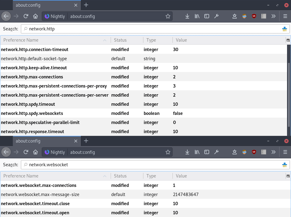Open developer wrench tools in the lower window
The height and width of the screenshot is (217, 291).
pyautogui.click(x=216, y=152)
